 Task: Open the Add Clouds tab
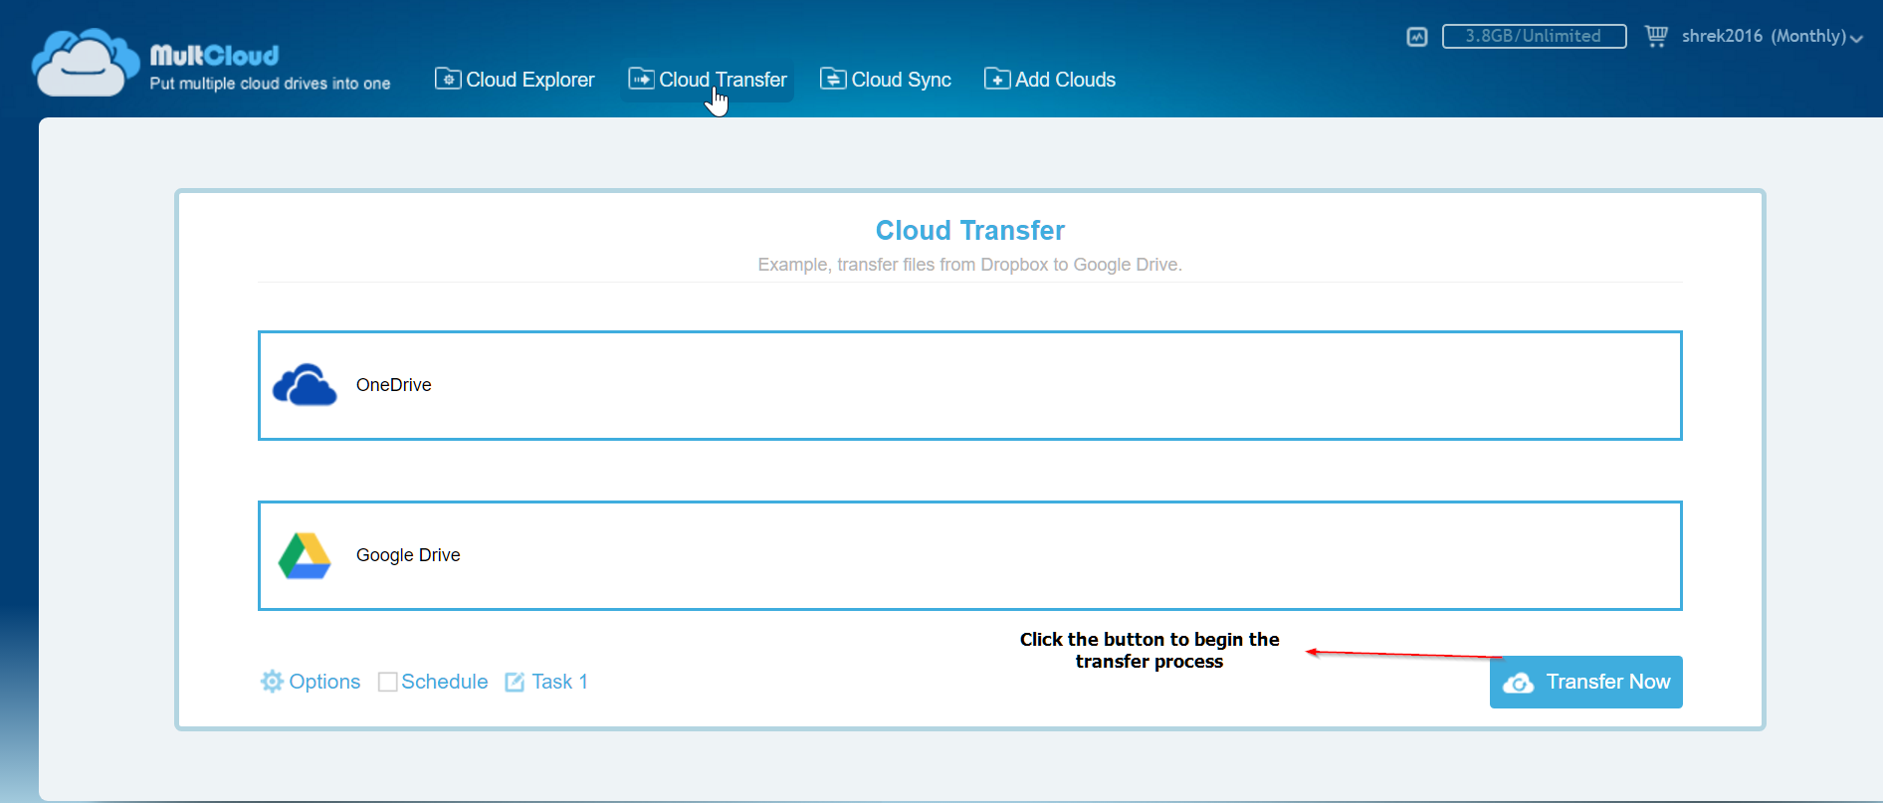coord(1050,80)
